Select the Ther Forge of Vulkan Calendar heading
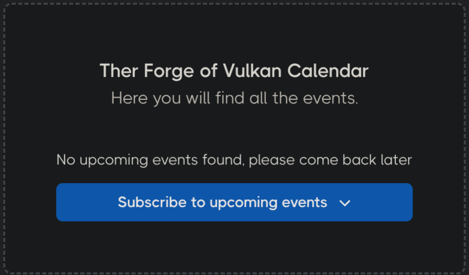Image resolution: width=469 pixels, height=275 pixels. (234, 71)
